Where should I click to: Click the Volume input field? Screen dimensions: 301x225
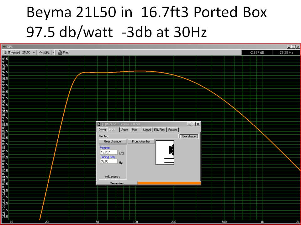click(109, 152)
